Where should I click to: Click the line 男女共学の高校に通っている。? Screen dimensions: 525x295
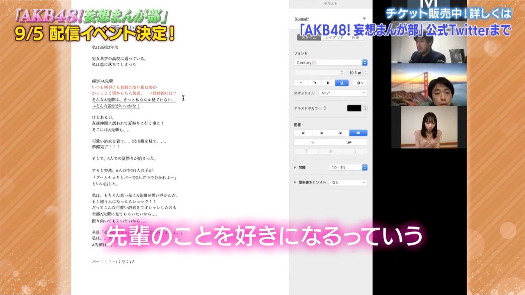pyautogui.click(x=119, y=59)
